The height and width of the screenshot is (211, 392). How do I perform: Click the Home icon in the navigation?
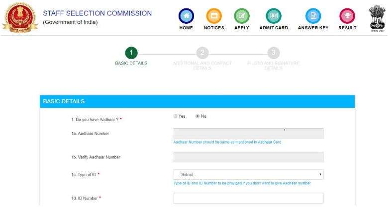pos(186,16)
